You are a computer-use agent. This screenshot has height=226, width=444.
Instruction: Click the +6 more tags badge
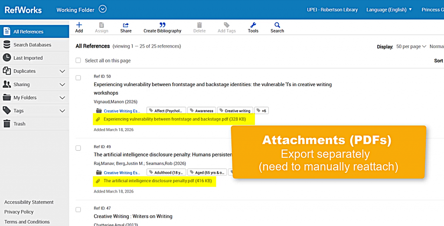click(x=261, y=111)
